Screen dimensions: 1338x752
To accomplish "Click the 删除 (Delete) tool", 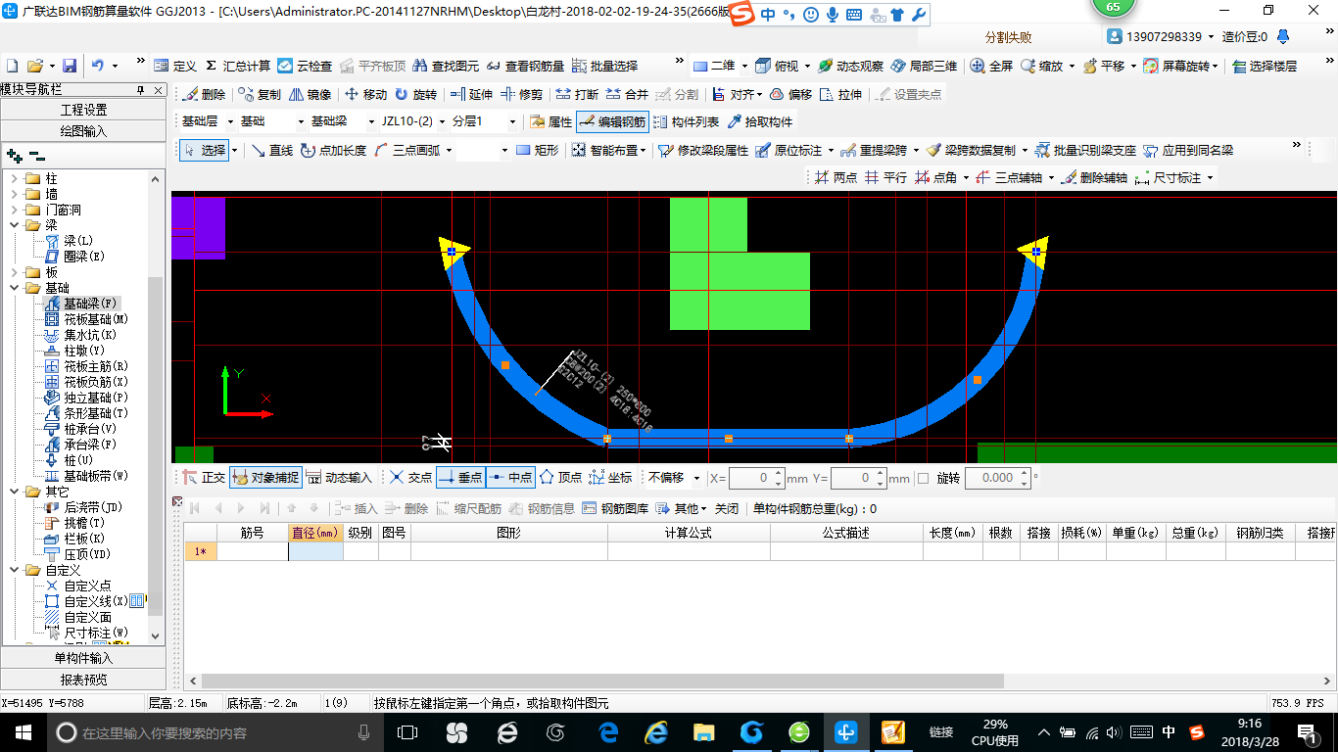I will 205,95.
